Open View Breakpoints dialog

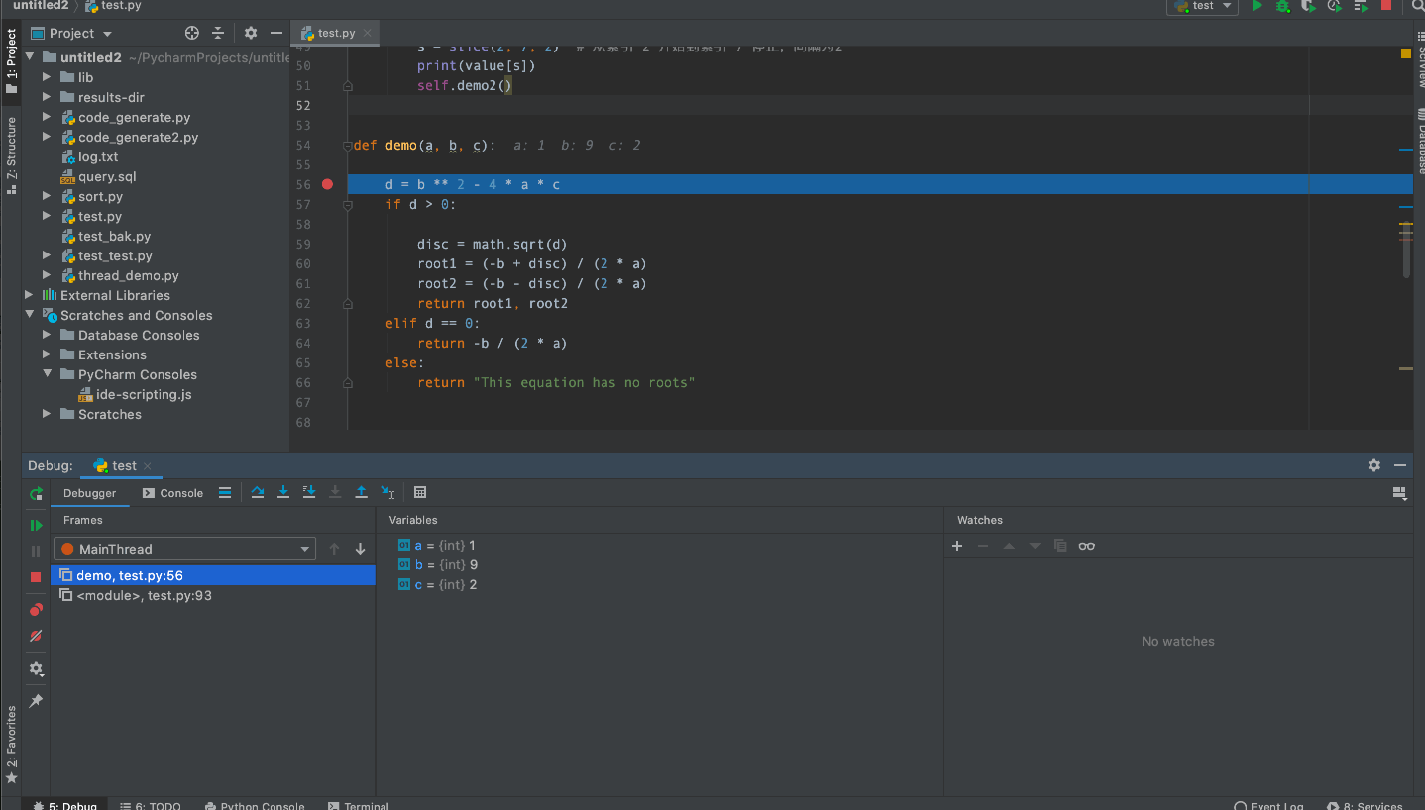pyautogui.click(x=37, y=610)
